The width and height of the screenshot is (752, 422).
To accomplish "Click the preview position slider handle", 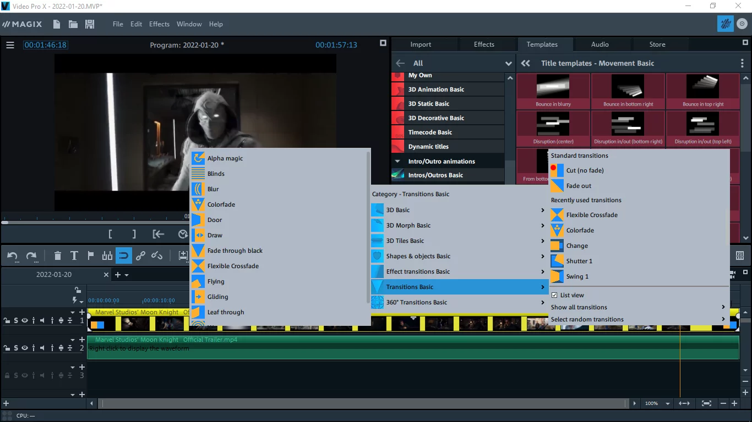I will click(5, 223).
